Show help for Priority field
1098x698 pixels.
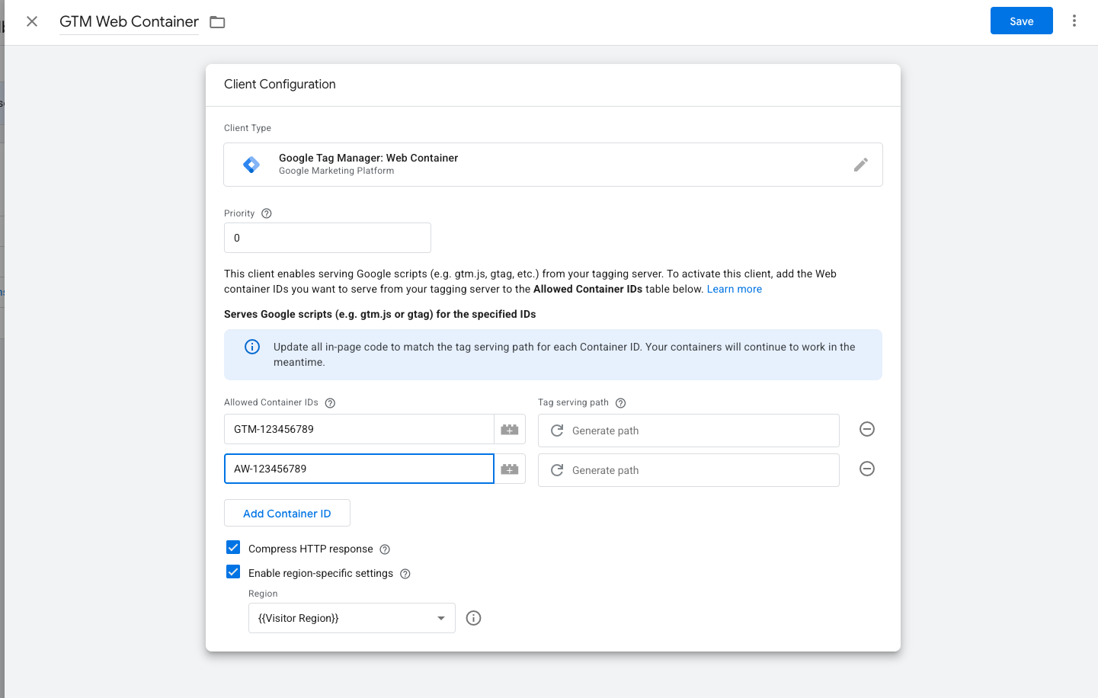click(x=267, y=213)
